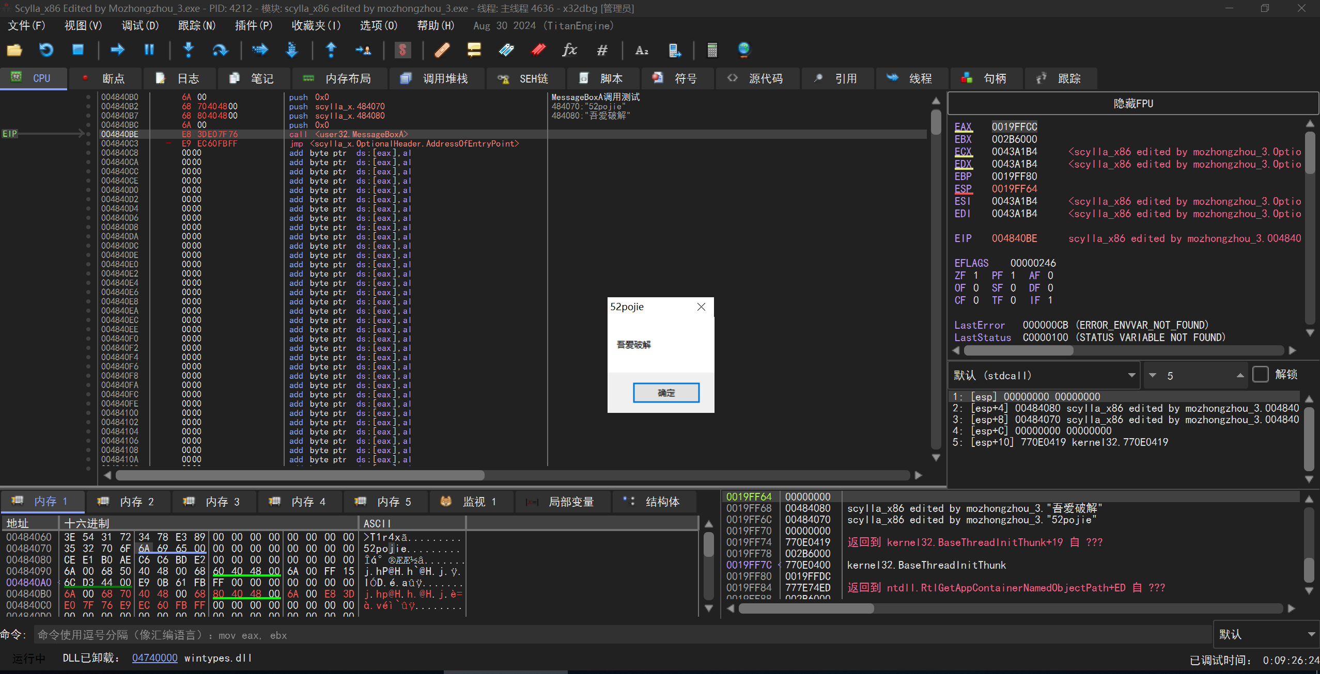Click the red bookmarks icon
This screenshot has height=674, width=1320.
coord(538,50)
